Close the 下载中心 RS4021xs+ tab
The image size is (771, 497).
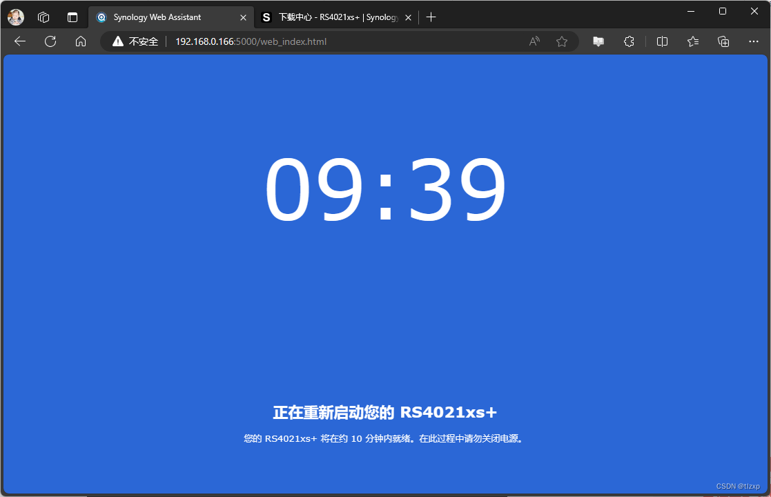[x=408, y=17]
